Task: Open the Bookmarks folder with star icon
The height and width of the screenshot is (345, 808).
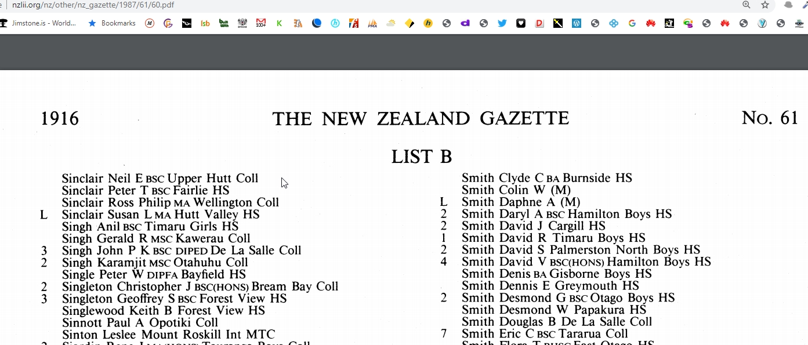Action: click(112, 23)
